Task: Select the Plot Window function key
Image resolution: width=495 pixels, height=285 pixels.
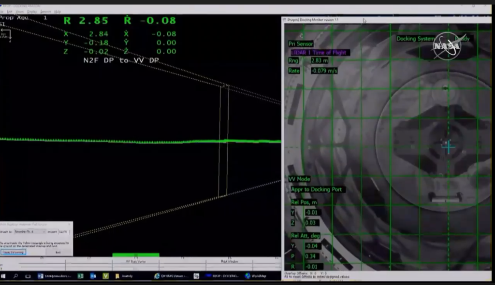Action: click(x=230, y=262)
